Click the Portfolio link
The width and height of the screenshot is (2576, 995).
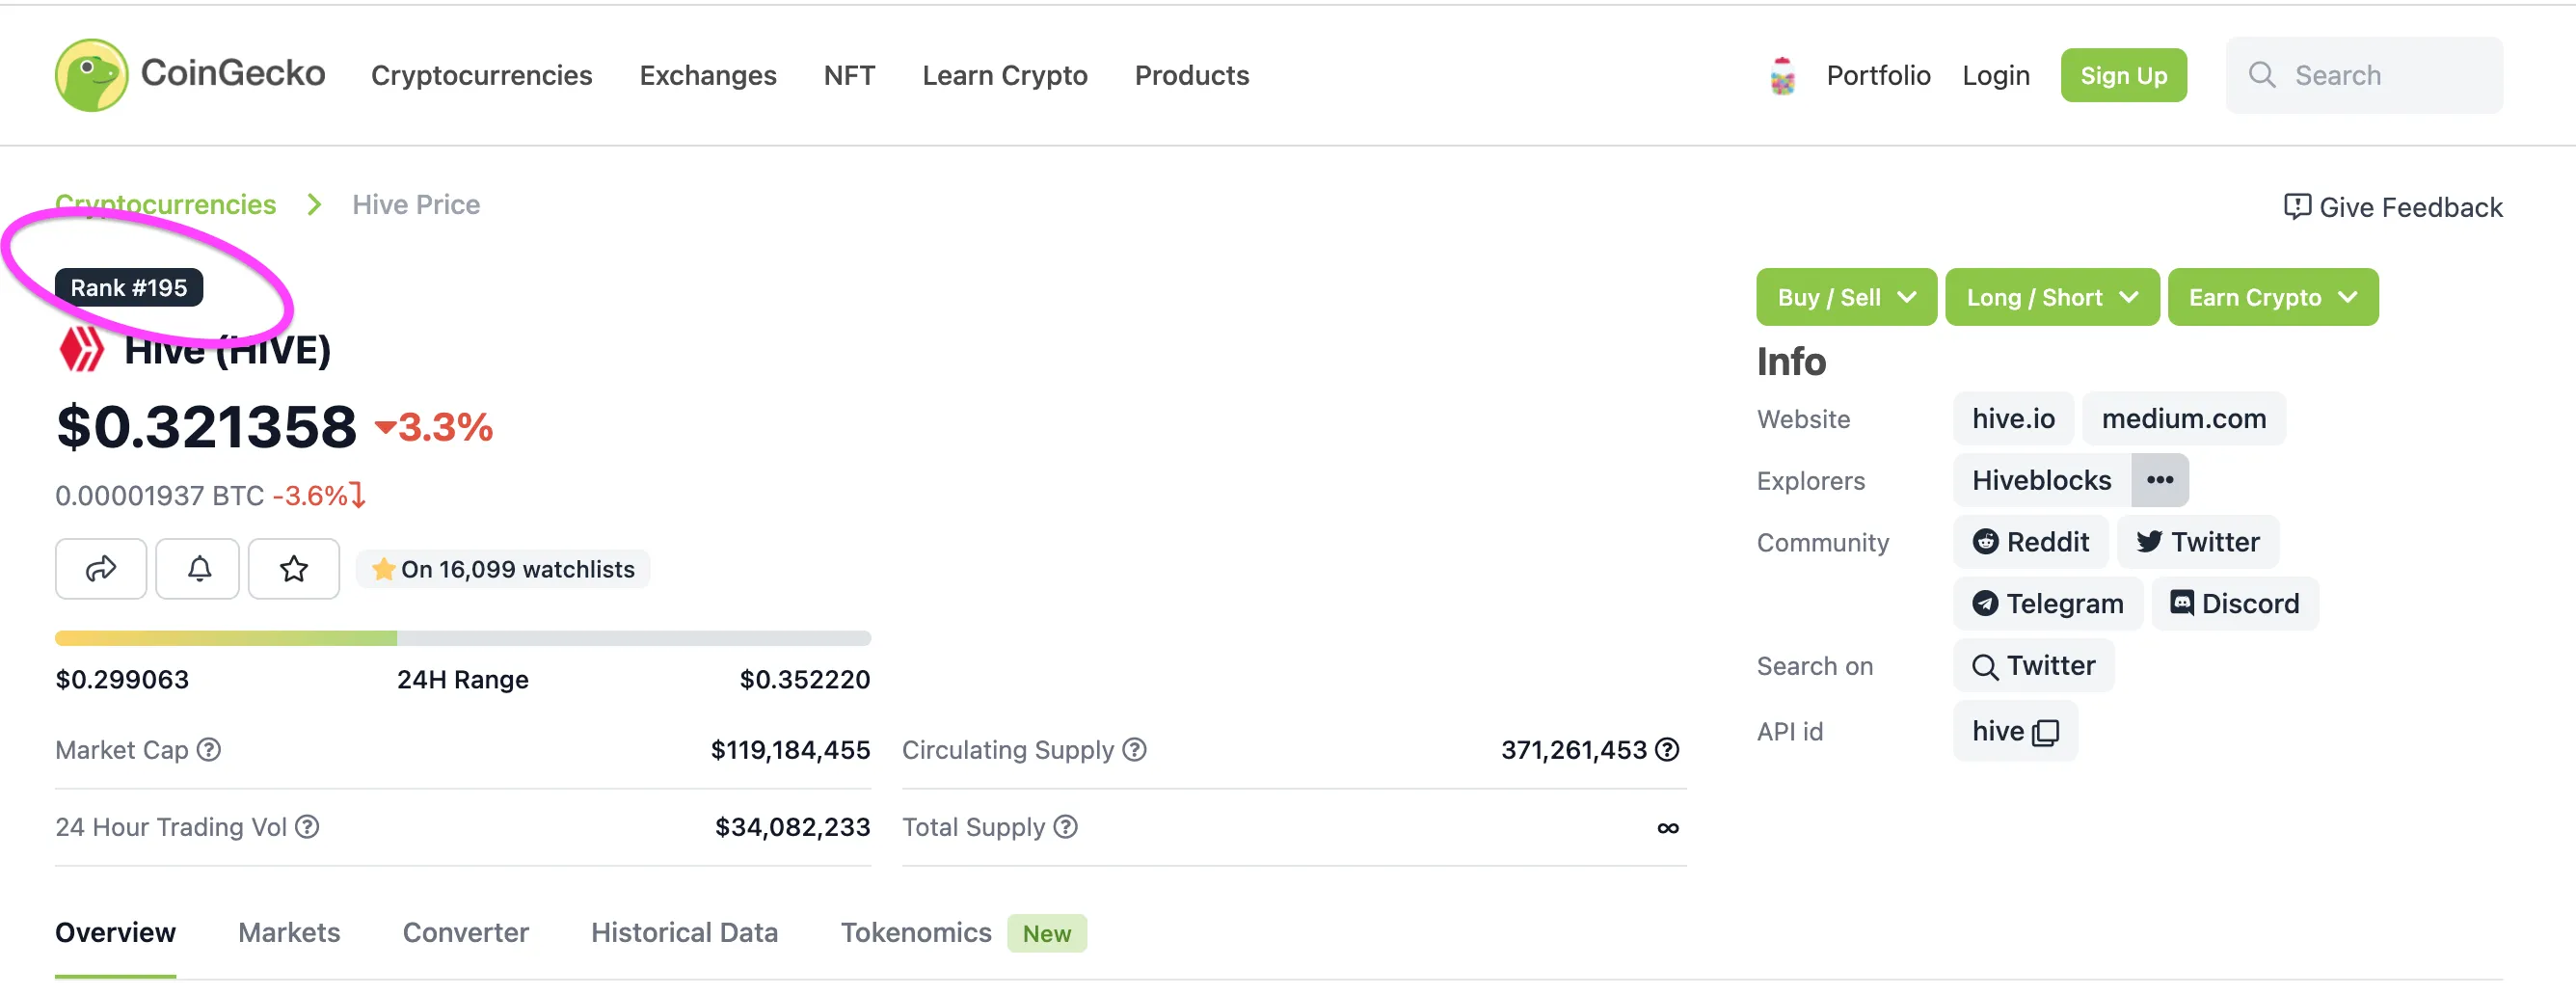click(x=1878, y=75)
